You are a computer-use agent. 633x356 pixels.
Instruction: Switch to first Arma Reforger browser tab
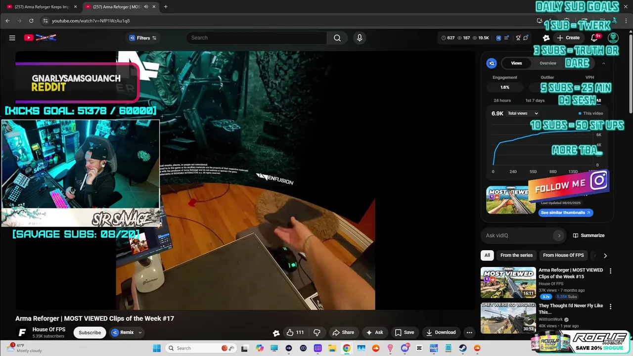(x=42, y=7)
